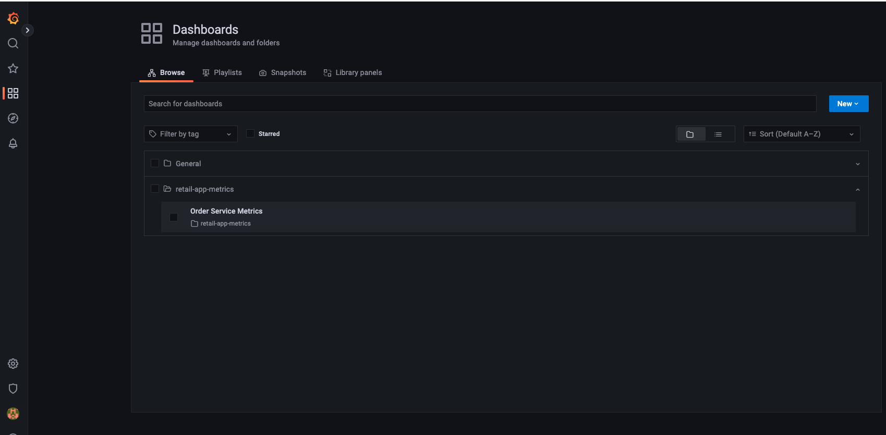Select the General folder checkbox

point(155,163)
